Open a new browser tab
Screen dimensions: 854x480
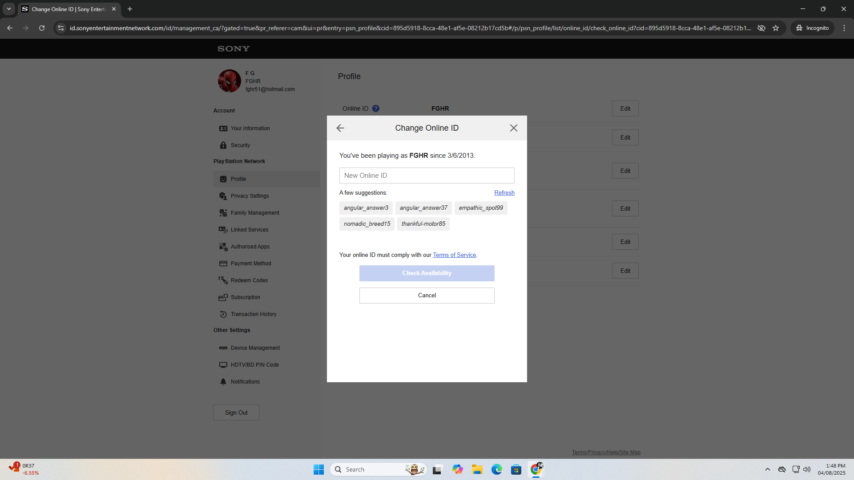130,9
